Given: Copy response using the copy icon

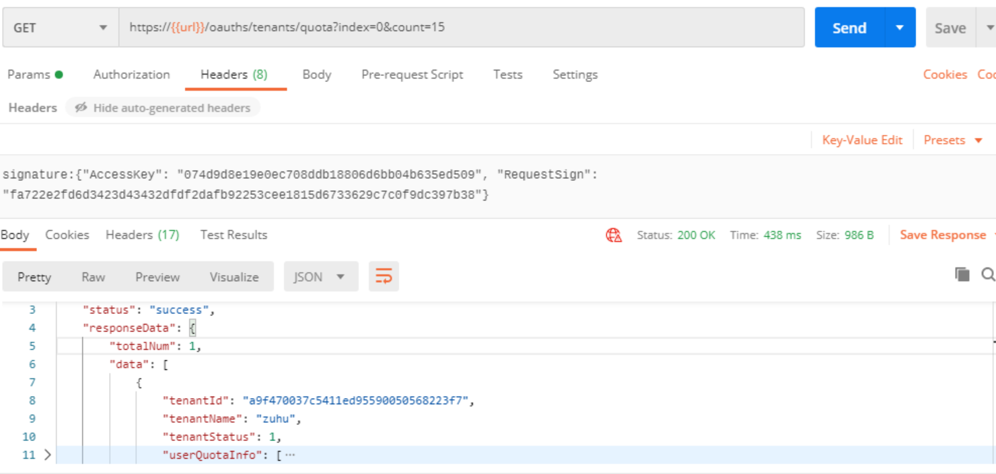Looking at the screenshot, I should (x=962, y=274).
